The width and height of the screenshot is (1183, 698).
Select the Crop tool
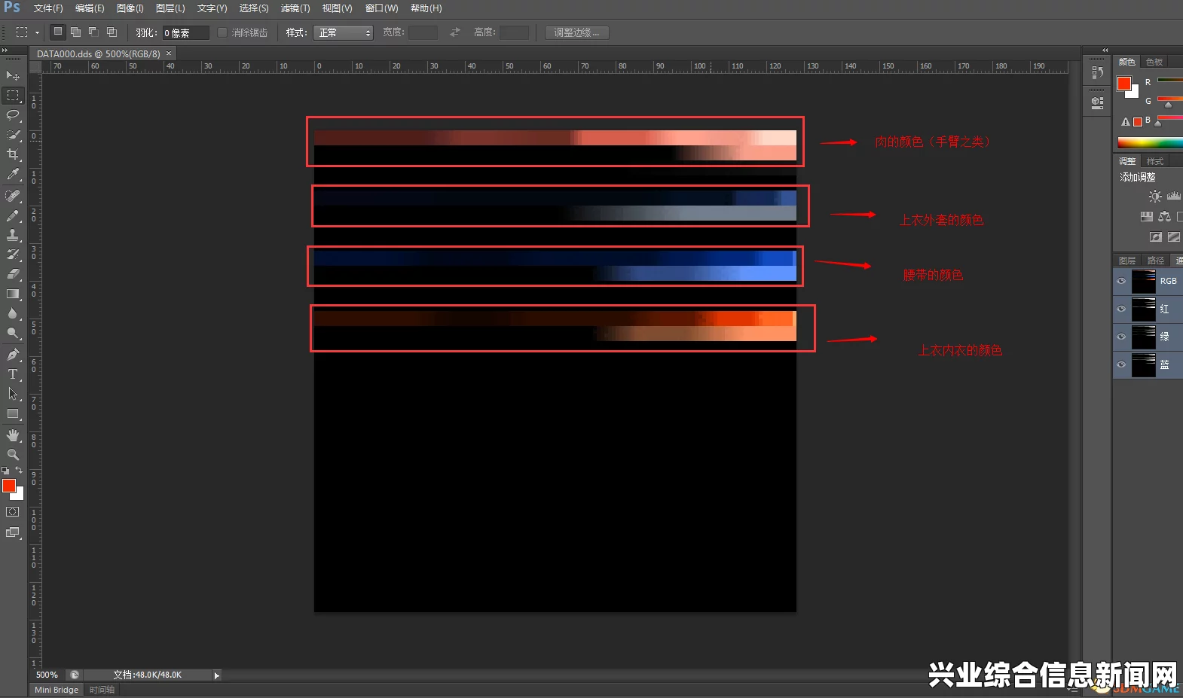(x=13, y=154)
